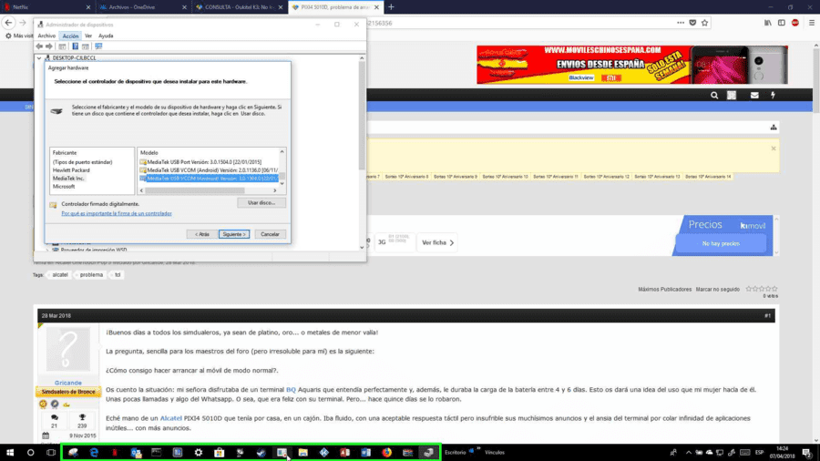Click the forum search magnifier icon
Viewport: 820px width, 461px height.
[713, 95]
